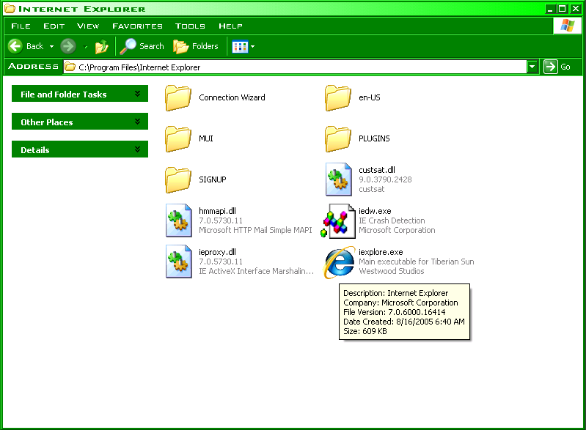Image resolution: width=586 pixels, height=430 pixels.
Task: Select the 'custsat.dll' file name
Action: click(x=377, y=170)
